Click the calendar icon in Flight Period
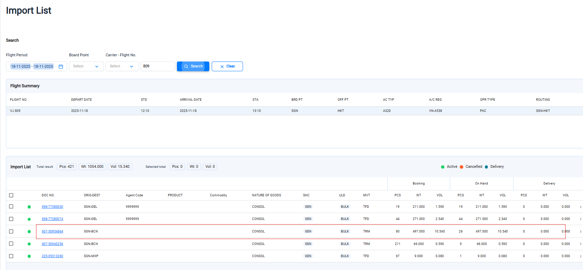The image size is (583, 270). [61, 66]
